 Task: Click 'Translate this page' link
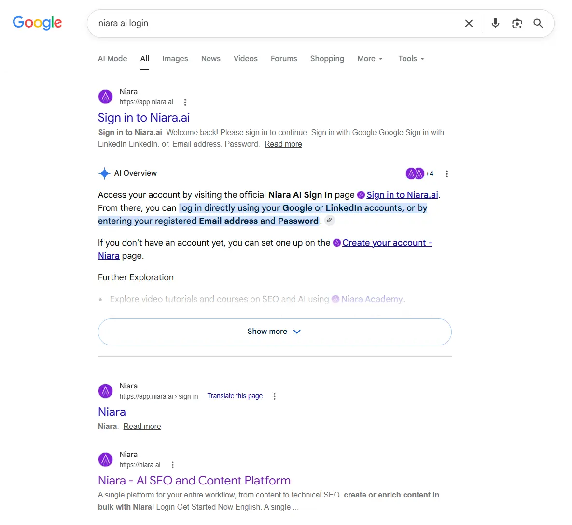coord(235,396)
